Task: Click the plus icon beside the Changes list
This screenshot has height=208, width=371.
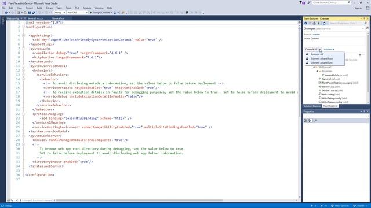Action: coord(360,55)
